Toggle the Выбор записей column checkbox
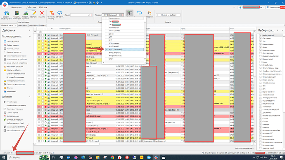 [260, 35]
